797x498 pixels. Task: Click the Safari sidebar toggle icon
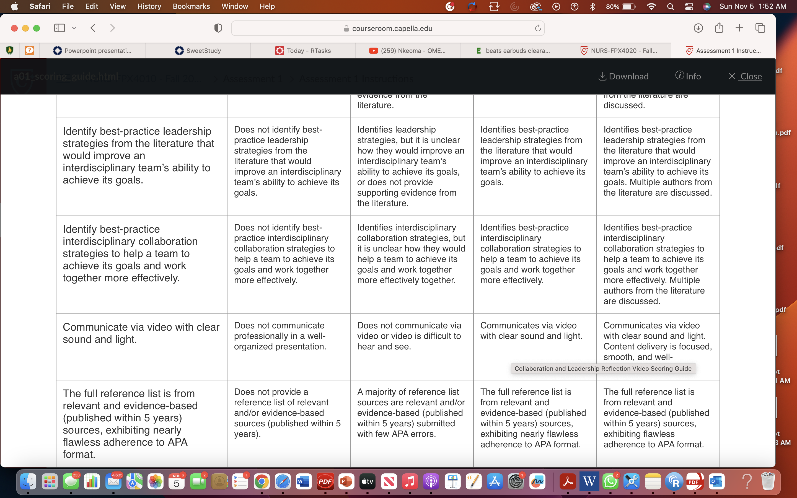(x=59, y=28)
